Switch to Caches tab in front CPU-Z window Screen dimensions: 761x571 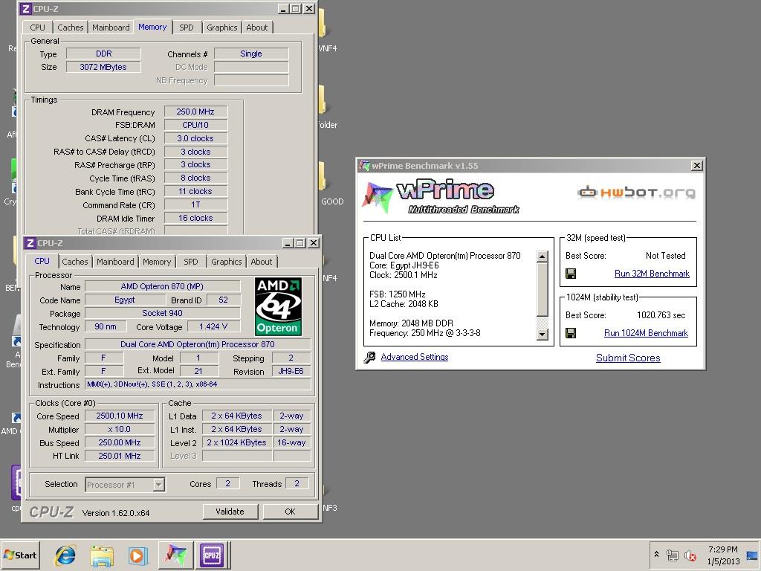click(75, 262)
